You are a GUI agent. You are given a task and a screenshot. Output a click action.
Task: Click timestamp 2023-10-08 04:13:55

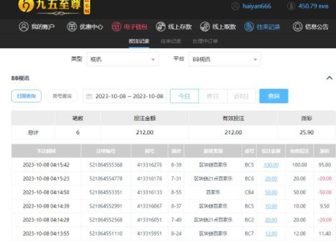(46, 234)
